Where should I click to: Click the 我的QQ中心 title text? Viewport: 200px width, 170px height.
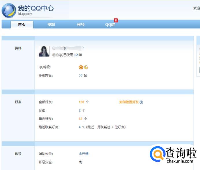tap(36, 8)
